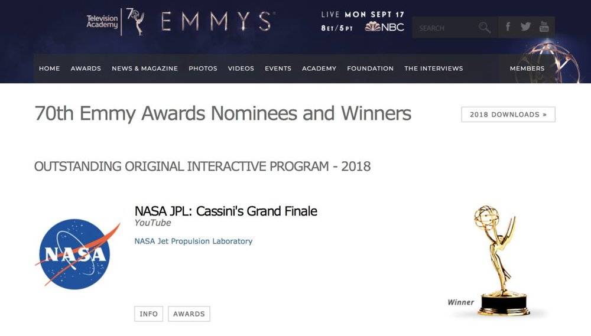Open the Foundation navigation item
The image size is (591, 336).
point(370,68)
